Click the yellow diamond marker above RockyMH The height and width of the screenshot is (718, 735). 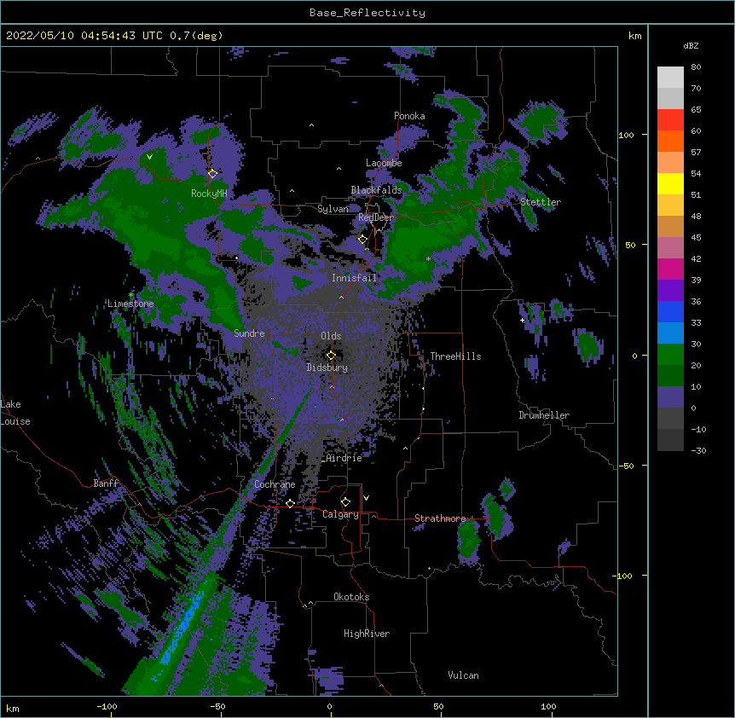click(213, 174)
